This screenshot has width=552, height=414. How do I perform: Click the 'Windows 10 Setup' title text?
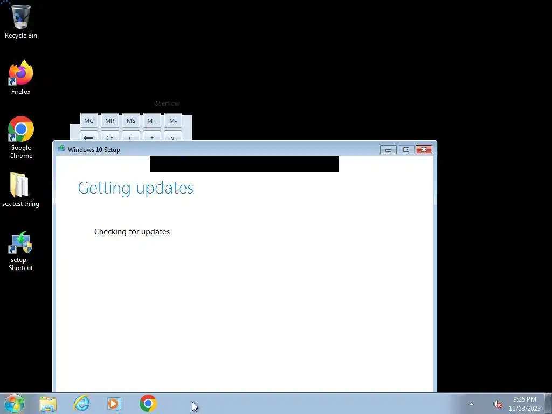point(94,150)
